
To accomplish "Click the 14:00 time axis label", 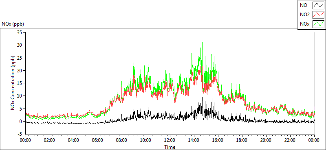I will (x=194, y=140).
